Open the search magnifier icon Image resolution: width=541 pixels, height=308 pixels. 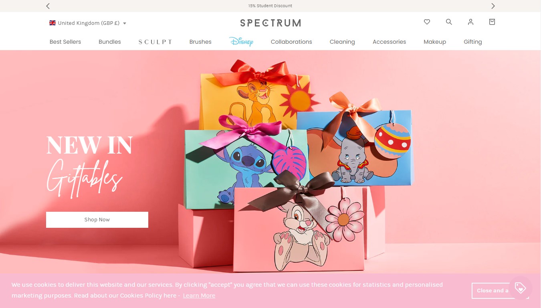click(x=449, y=22)
